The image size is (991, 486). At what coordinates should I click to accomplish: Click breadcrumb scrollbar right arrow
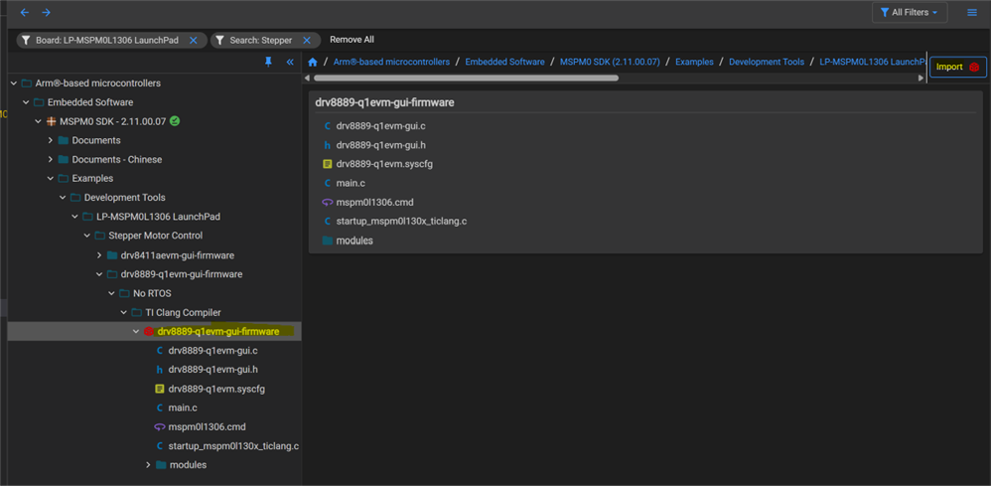(x=920, y=78)
